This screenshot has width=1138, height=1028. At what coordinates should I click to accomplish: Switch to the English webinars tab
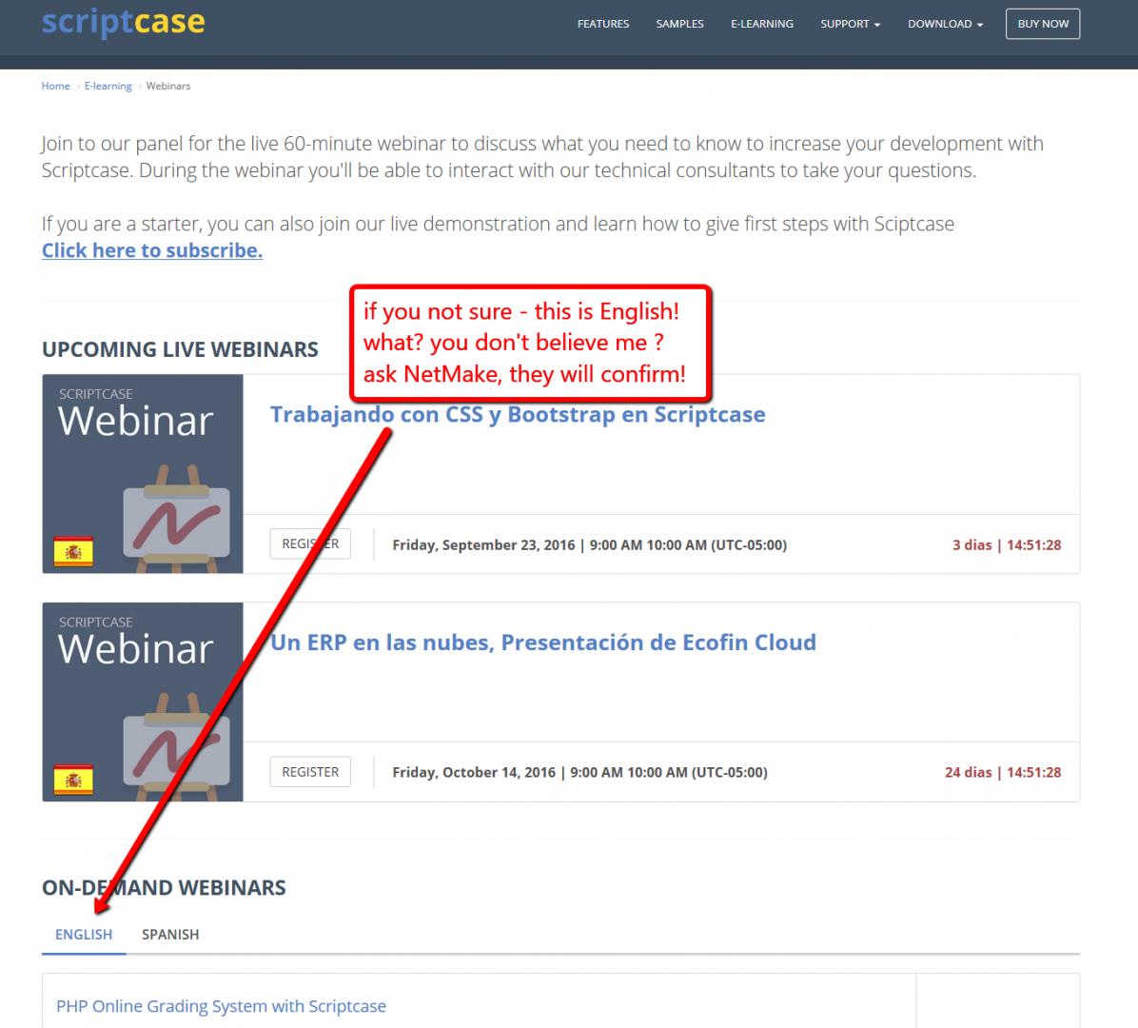point(84,935)
